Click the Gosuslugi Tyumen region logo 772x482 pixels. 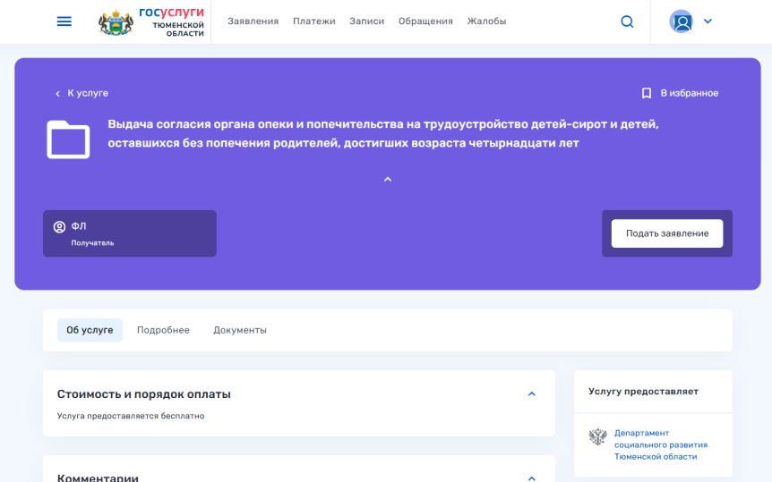[x=151, y=21]
